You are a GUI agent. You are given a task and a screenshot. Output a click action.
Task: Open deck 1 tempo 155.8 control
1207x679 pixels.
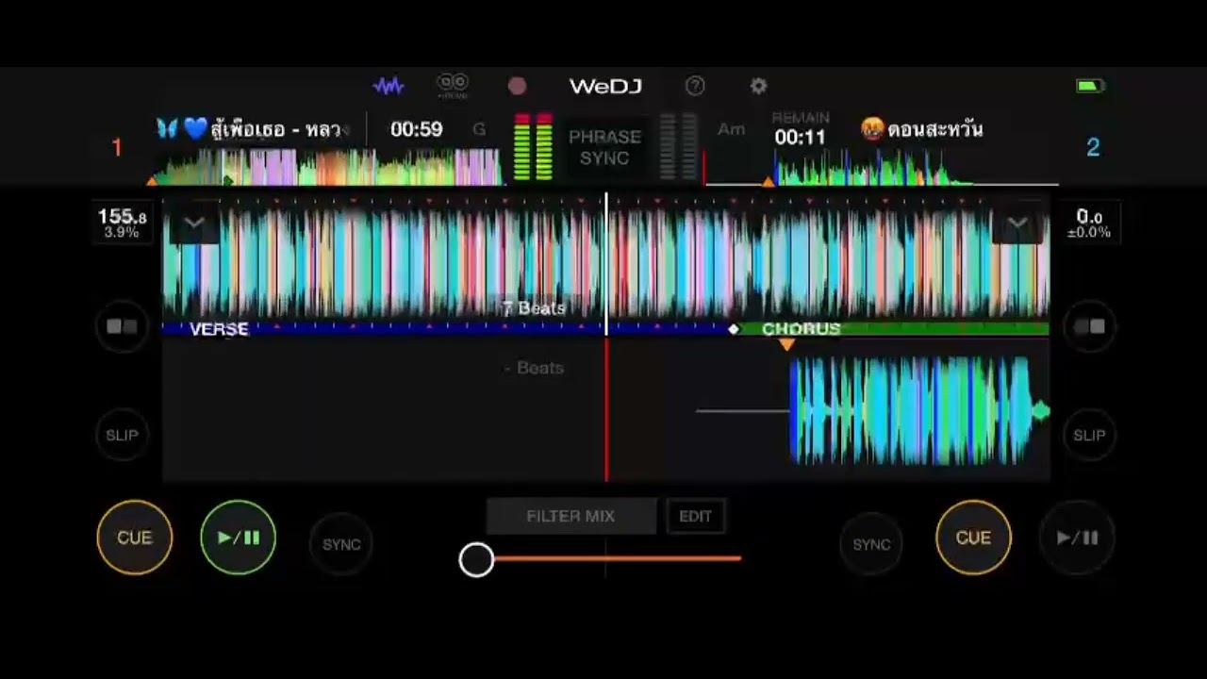click(122, 224)
